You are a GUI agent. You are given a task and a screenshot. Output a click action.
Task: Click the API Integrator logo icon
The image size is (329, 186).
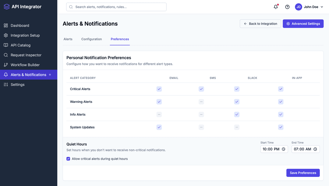(x=7, y=6)
